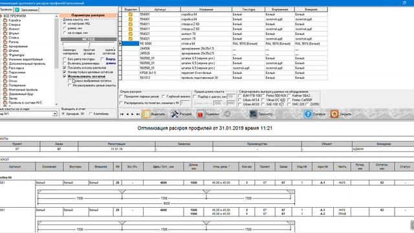Enable Urban AKS4 equipment export checkbox

coord(240,100)
